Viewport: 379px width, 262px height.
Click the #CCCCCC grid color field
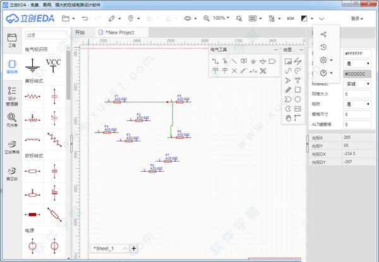358,74
